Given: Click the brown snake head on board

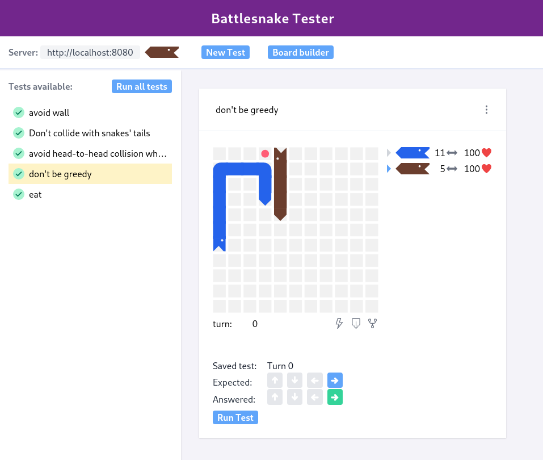Looking at the screenshot, I should click(280, 154).
